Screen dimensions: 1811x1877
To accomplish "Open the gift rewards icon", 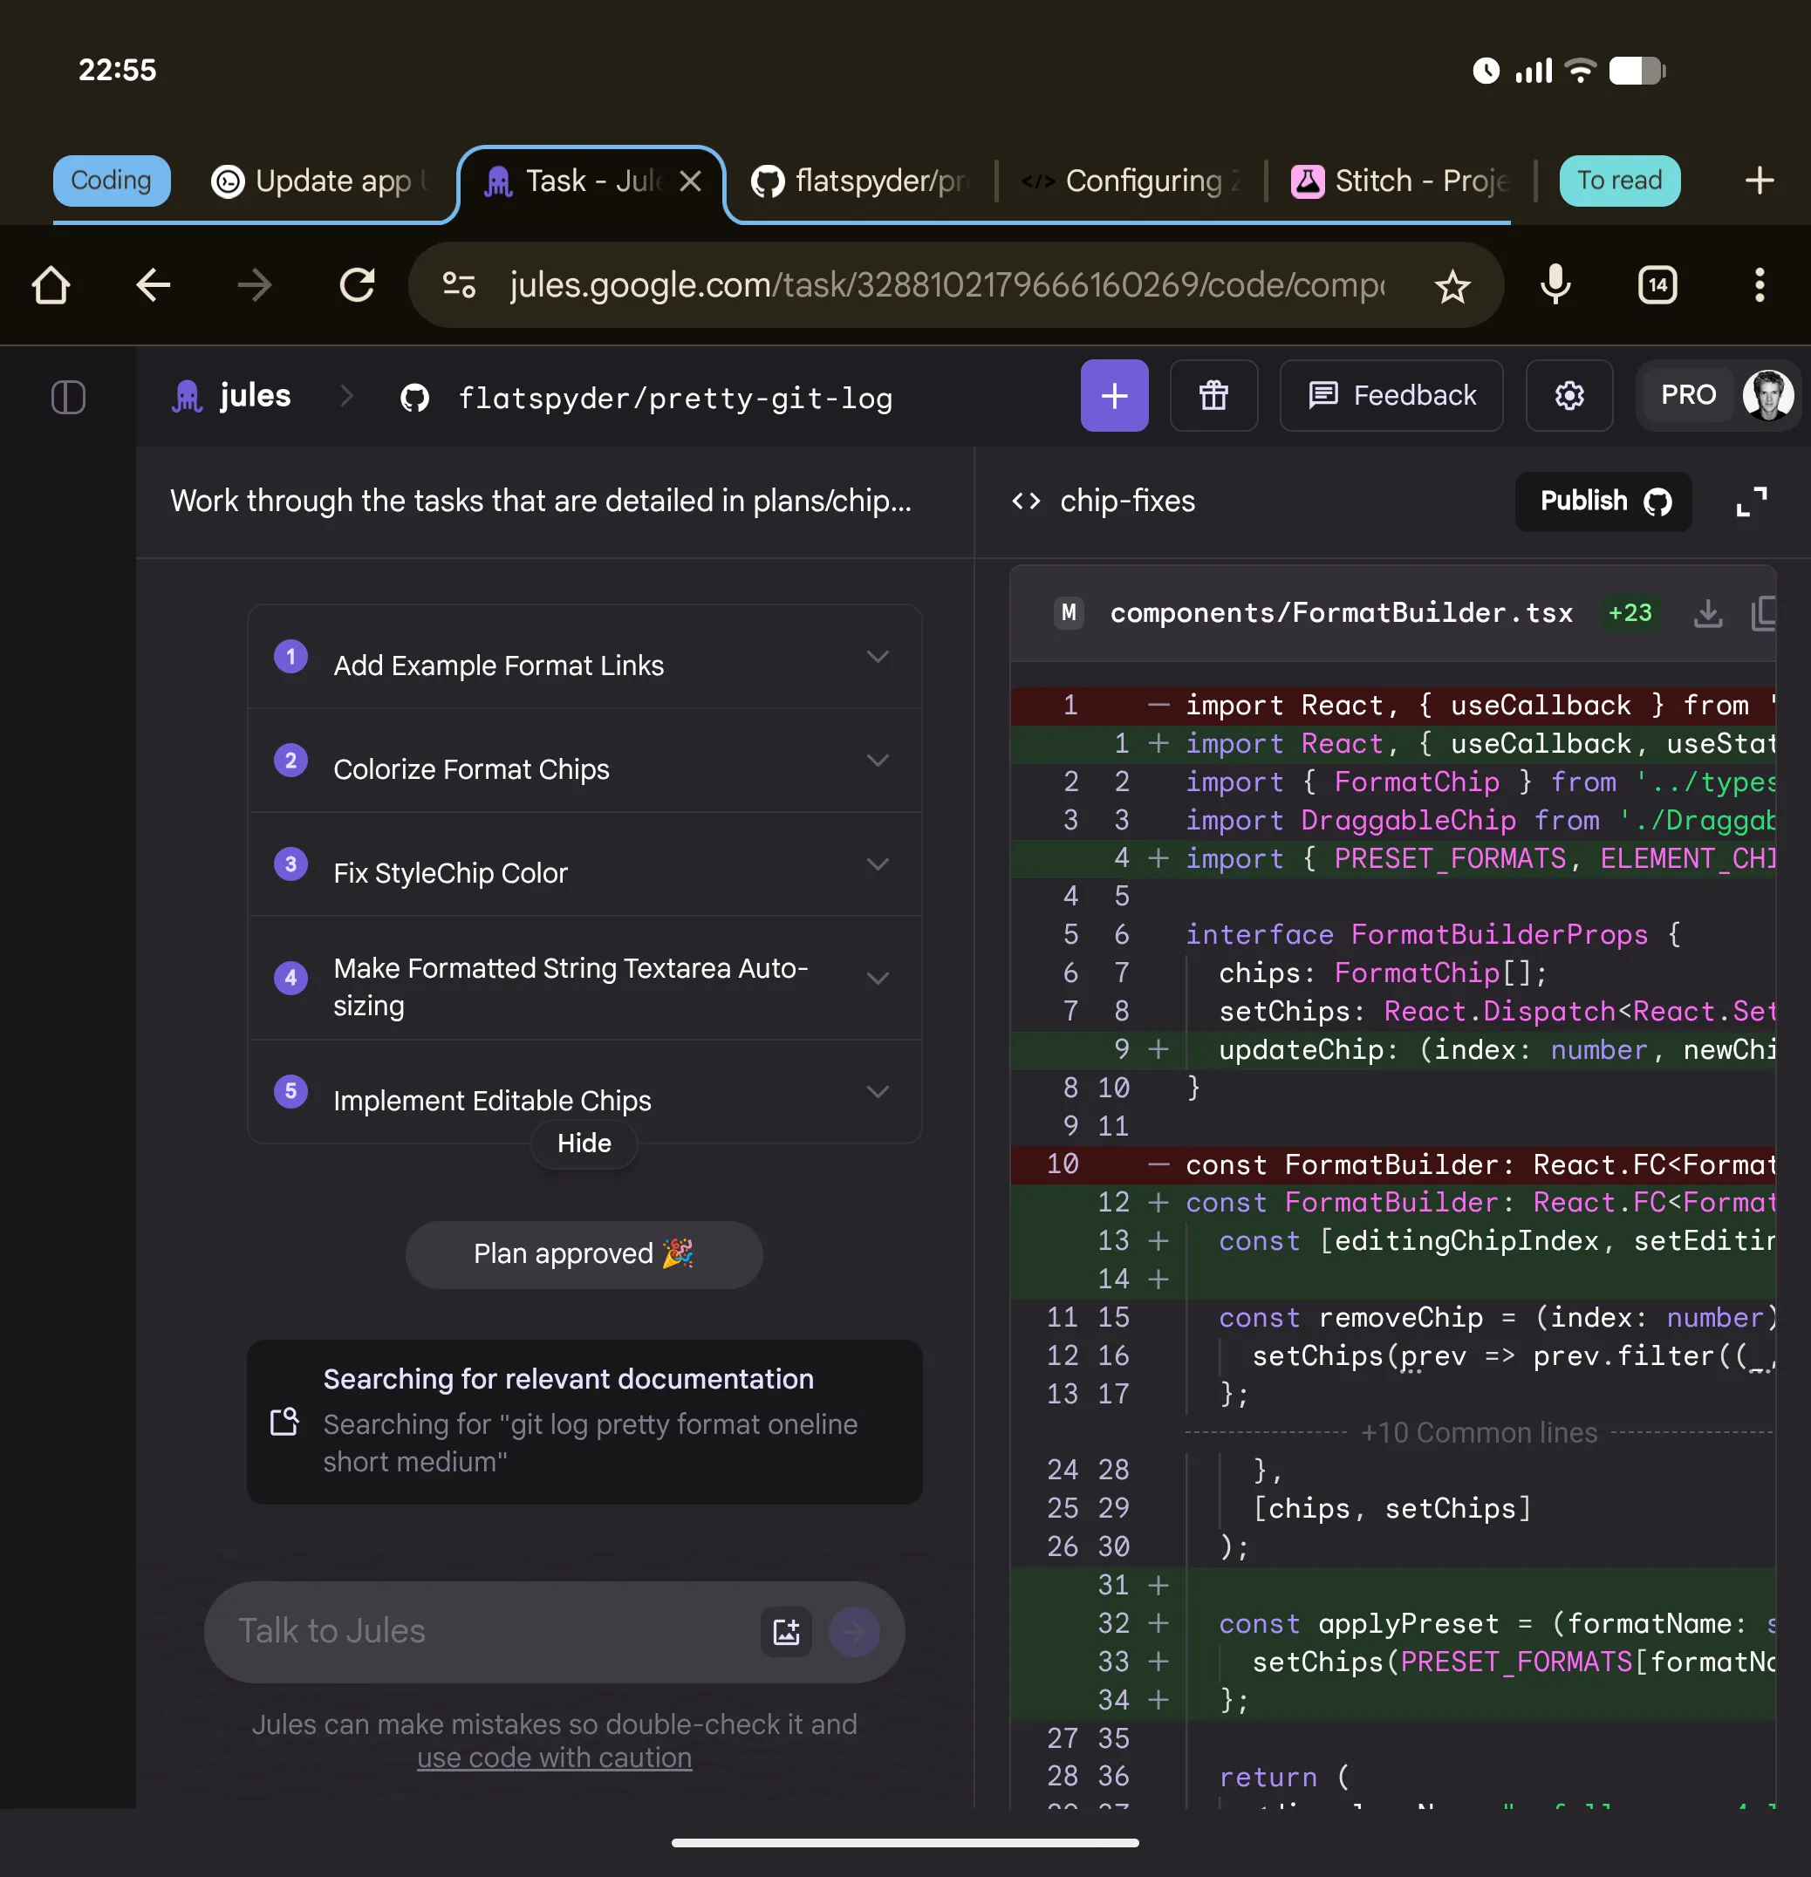I will [x=1213, y=395].
